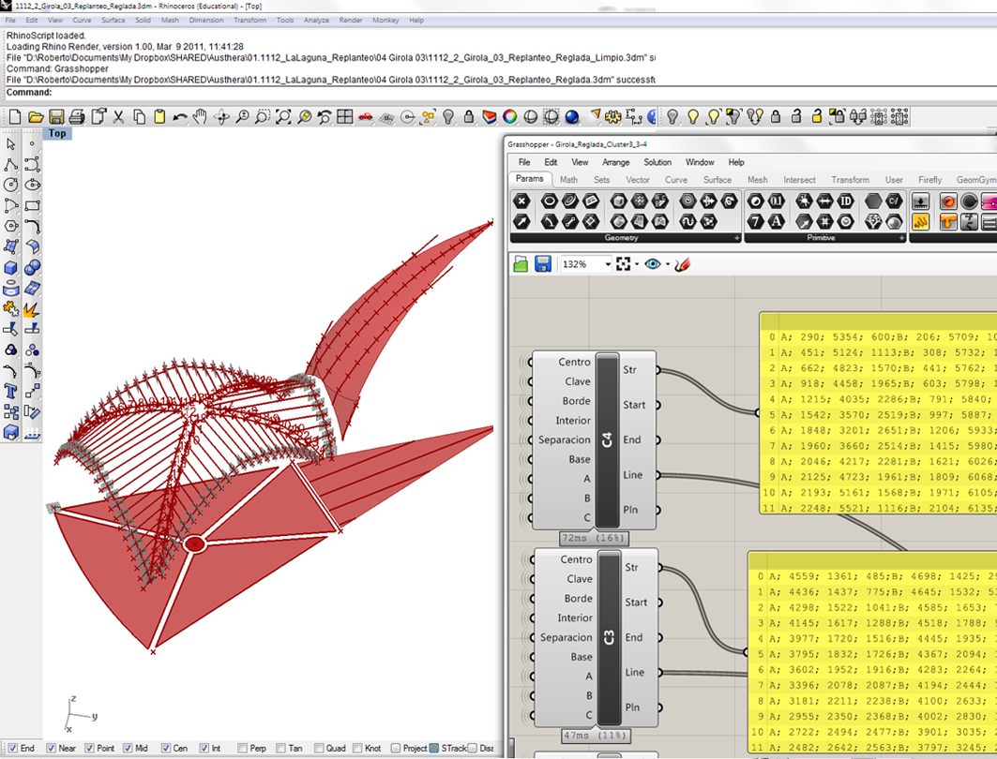Screen dimensions: 997x759
Task: Click the '72ms (16%)' profiler label
Action: (x=595, y=538)
